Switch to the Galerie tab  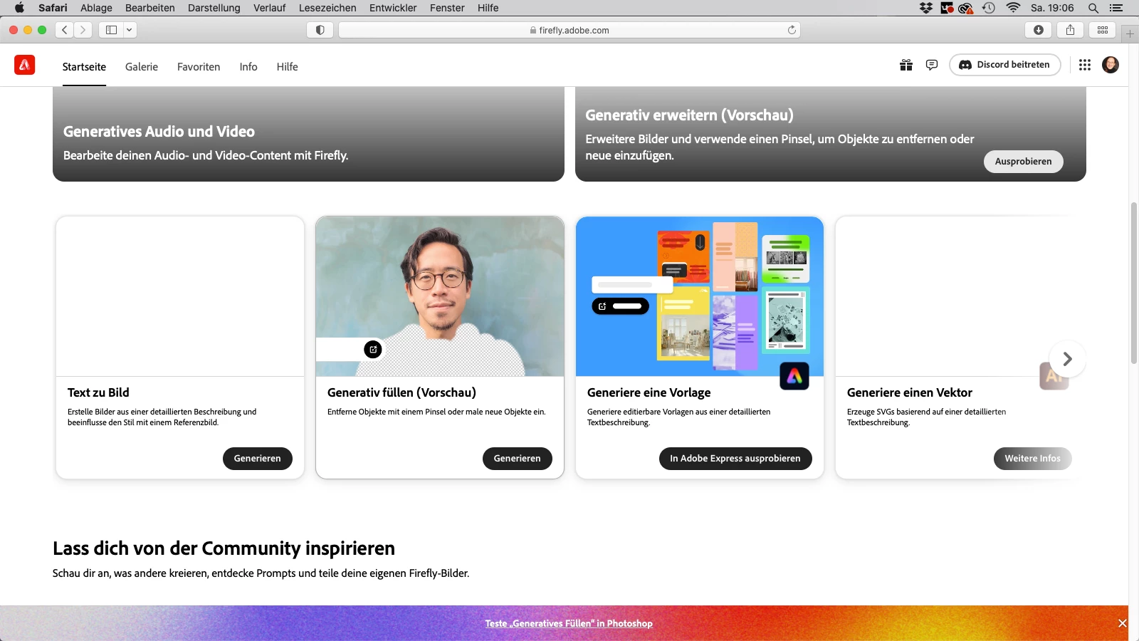coord(142,67)
